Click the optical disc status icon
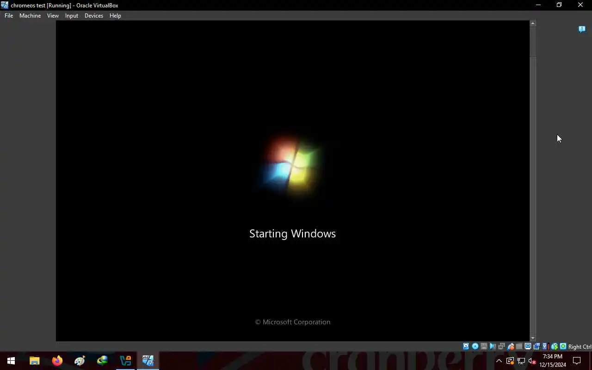 tap(475, 346)
